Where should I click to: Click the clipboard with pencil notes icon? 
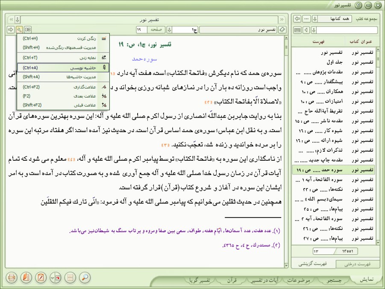click(41, 278)
